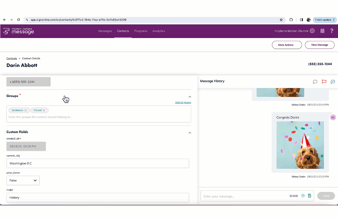Image resolution: width=338 pixels, height=218 pixels.
Task: Open the calendar icon in header
Action: 322,31
